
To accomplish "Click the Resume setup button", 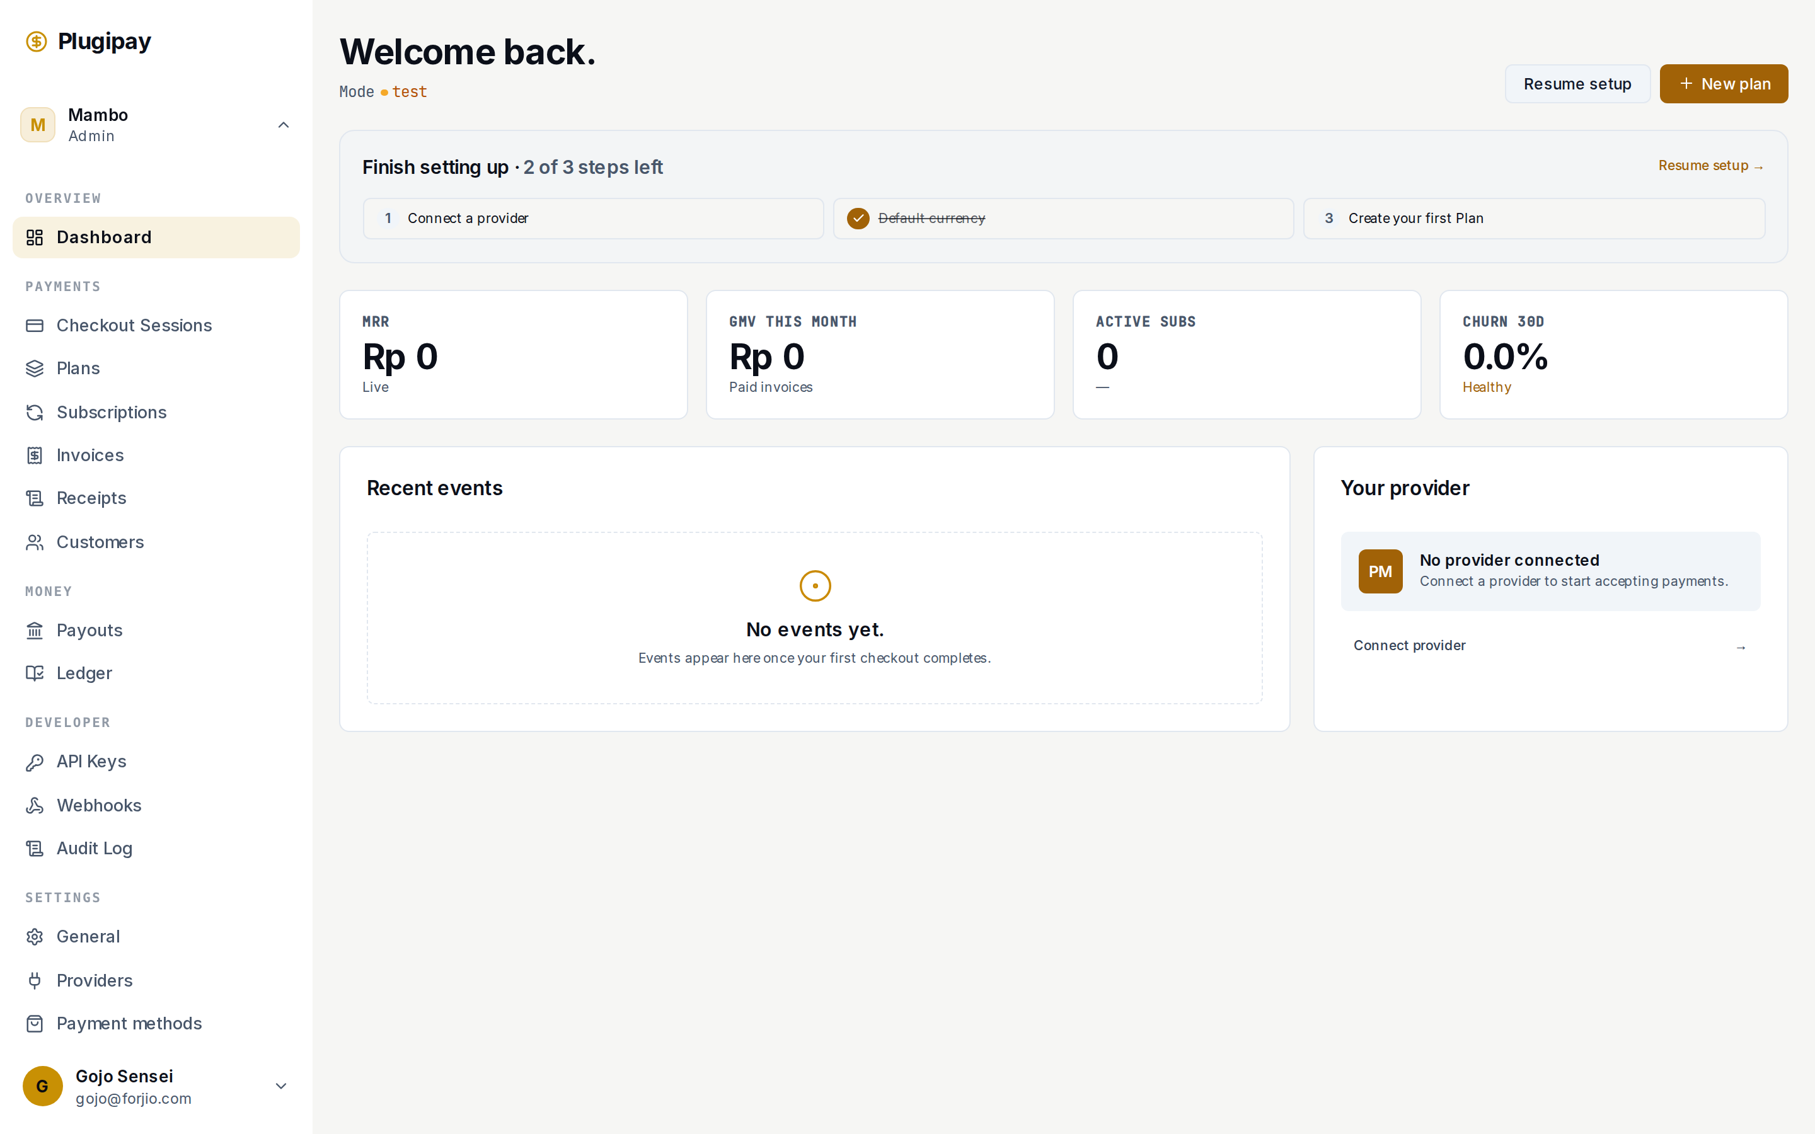I will coord(1577,84).
